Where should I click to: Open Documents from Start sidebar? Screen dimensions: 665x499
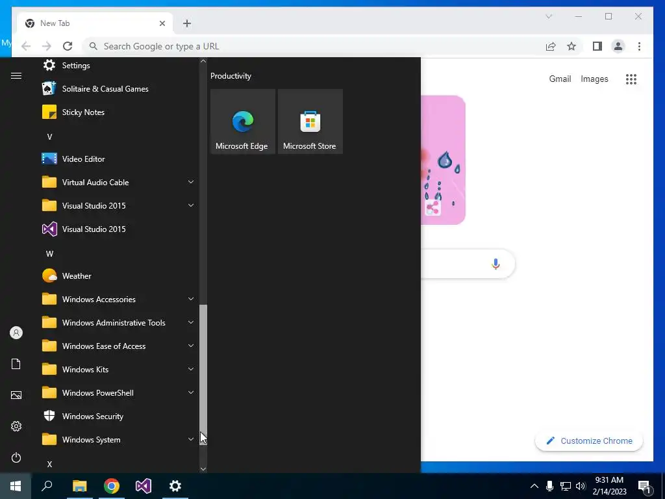coord(16,364)
